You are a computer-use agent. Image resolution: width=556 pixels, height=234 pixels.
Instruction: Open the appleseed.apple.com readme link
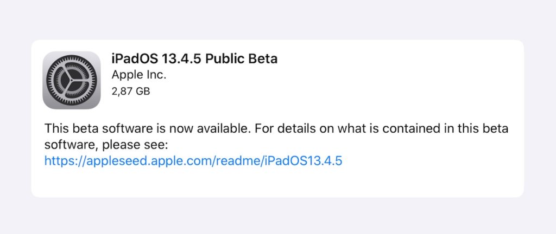pyautogui.click(x=193, y=161)
